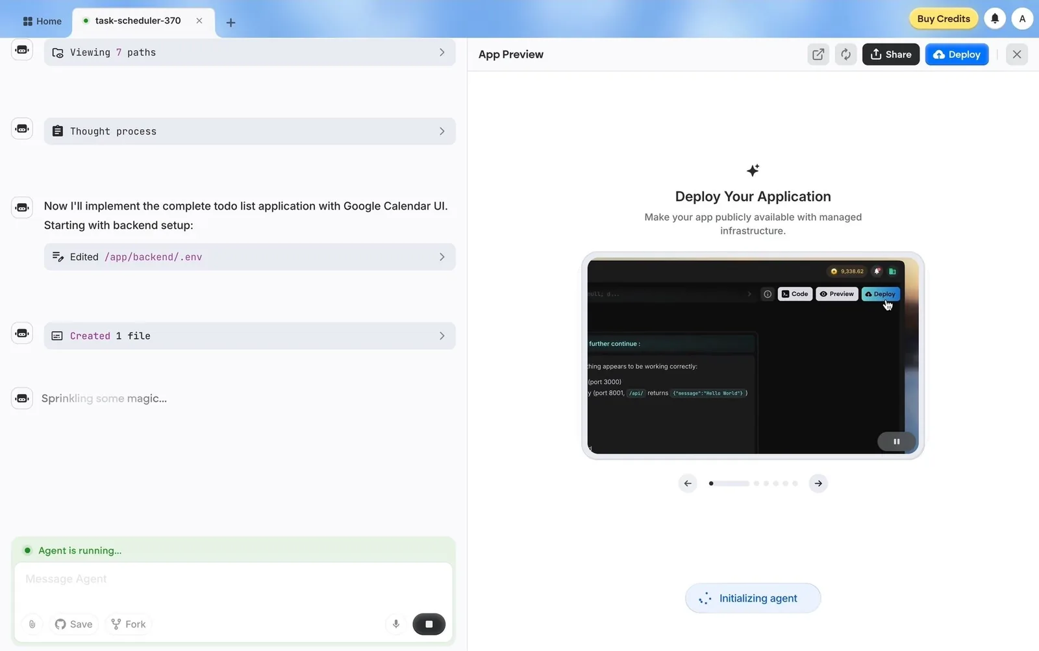Image resolution: width=1039 pixels, height=651 pixels.
Task: Open a new tab with plus
Action: point(231,23)
